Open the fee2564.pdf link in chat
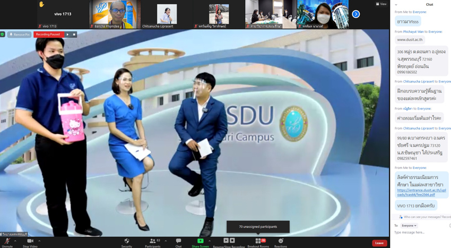 pyautogui.click(x=421, y=192)
